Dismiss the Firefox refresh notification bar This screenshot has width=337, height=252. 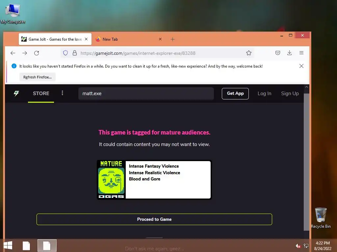pyautogui.click(x=301, y=66)
